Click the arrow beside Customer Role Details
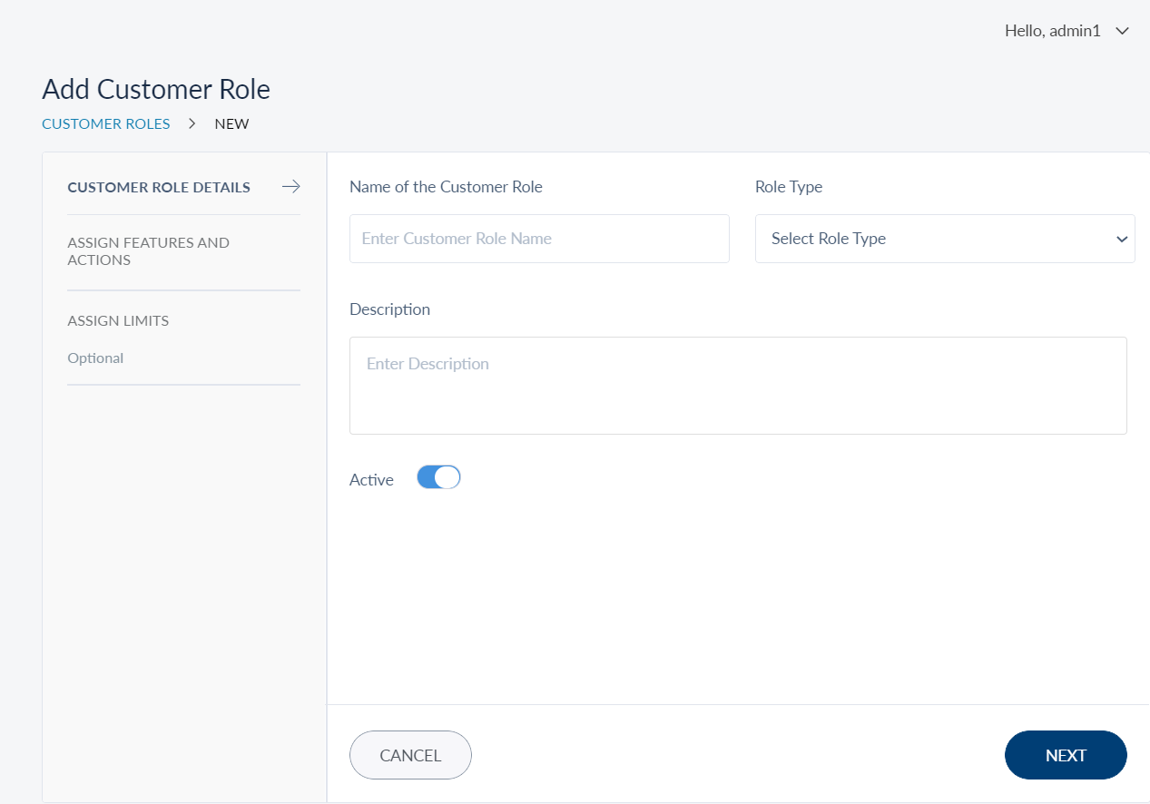This screenshot has height=804, width=1150. pos(290,187)
